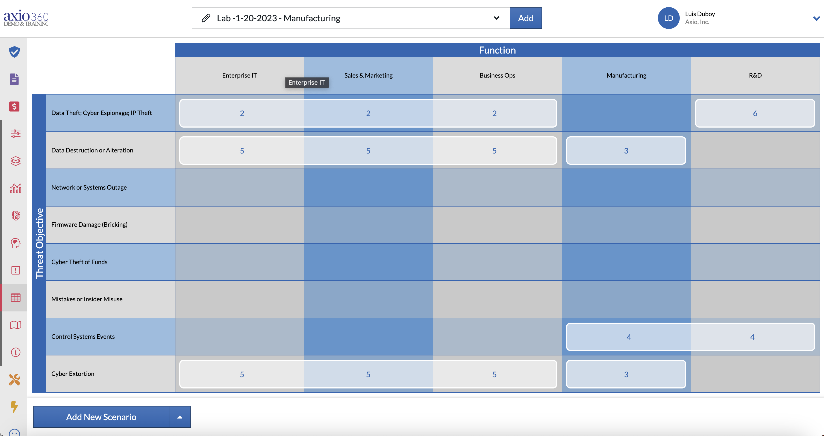This screenshot has width=824, height=436.
Task: Expand the assessment selector dropdown chevron
Action: [x=496, y=18]
